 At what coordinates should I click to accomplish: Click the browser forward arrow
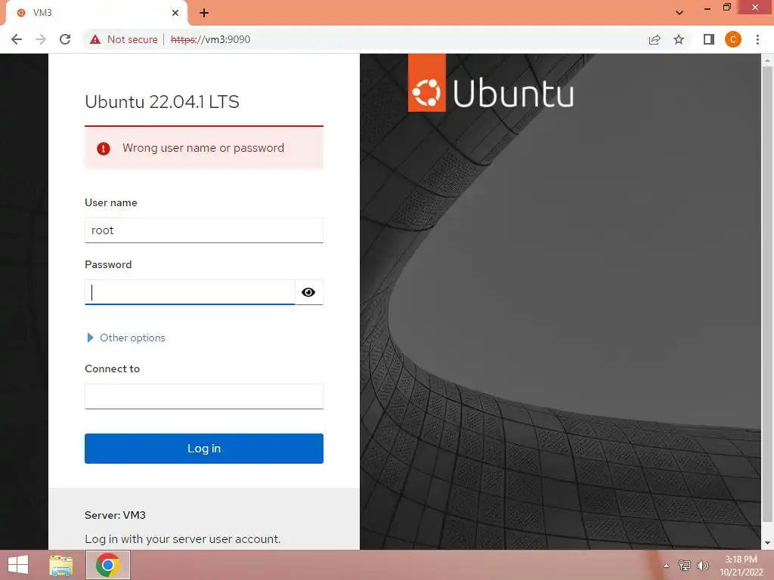tap(41, 39)
